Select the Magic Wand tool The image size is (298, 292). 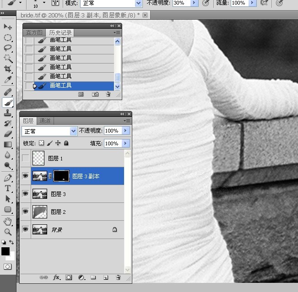(x=8, y=58)
